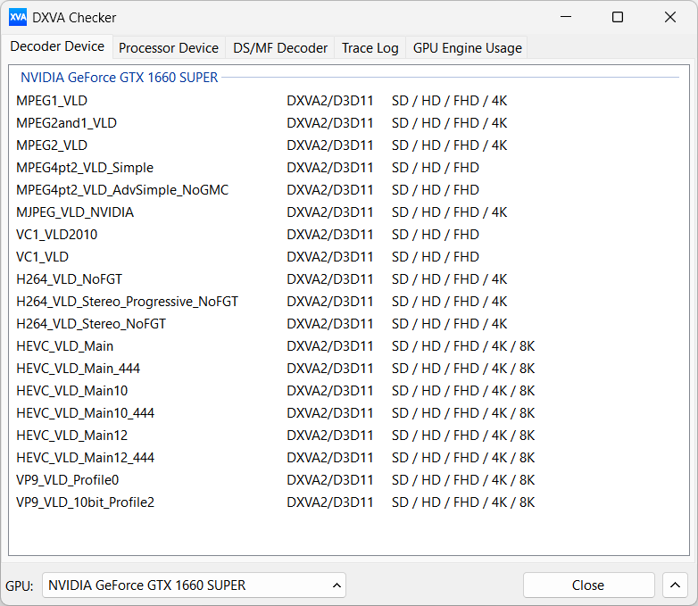The width and height of the screenshot is (698, 606).
Task: Click the resolution list for VC1_VLD2010
Action: (x=436, y=234)
